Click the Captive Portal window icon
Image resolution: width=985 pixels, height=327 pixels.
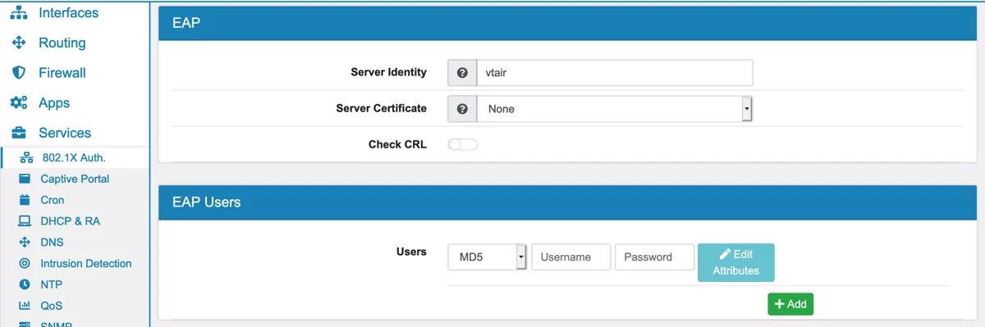click(x=25, y=179)
